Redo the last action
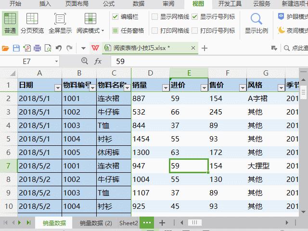This screenshot has height=231, width=308. coord(69,48)
